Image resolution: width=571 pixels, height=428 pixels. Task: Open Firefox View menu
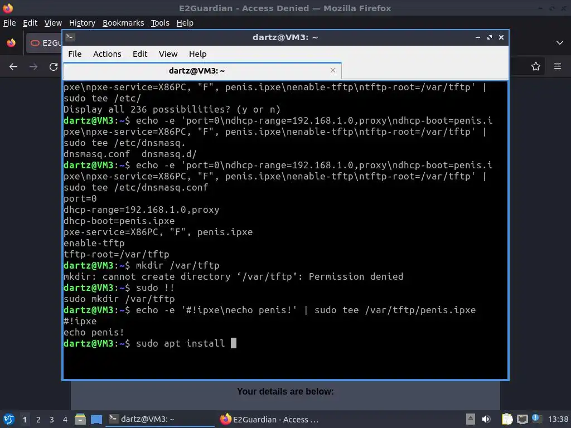pos(53,23)
